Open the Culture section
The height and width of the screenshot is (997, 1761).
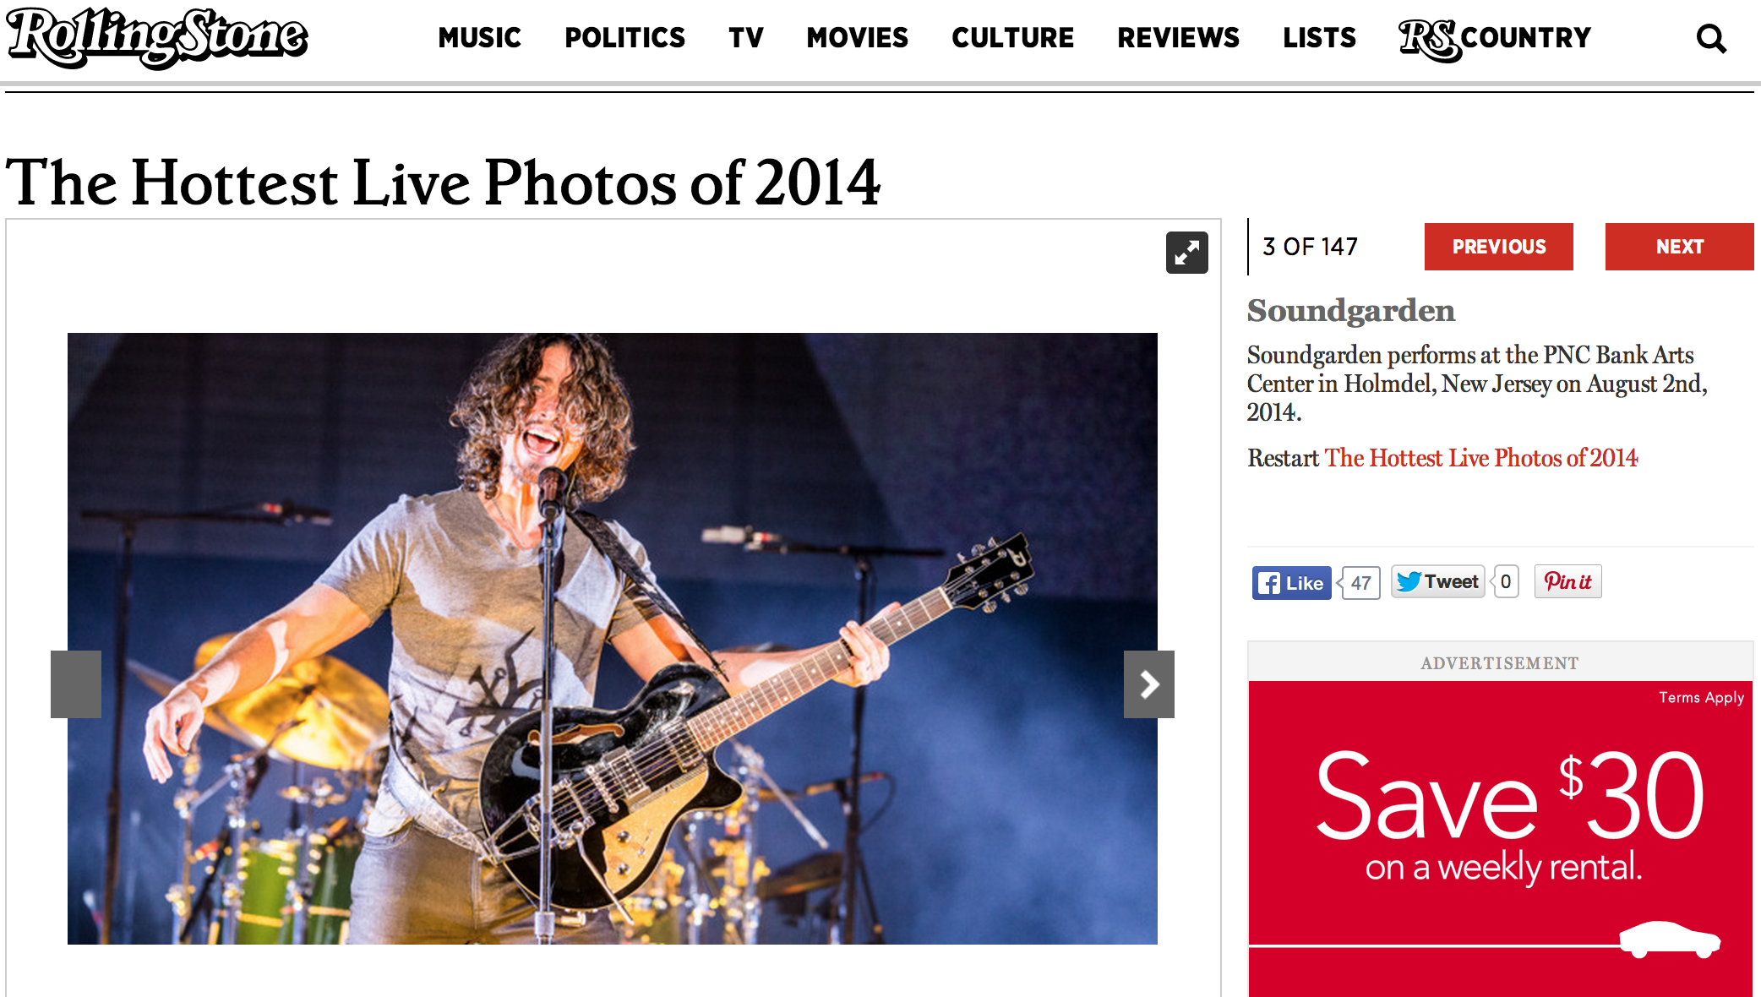tap(1012, 38)
